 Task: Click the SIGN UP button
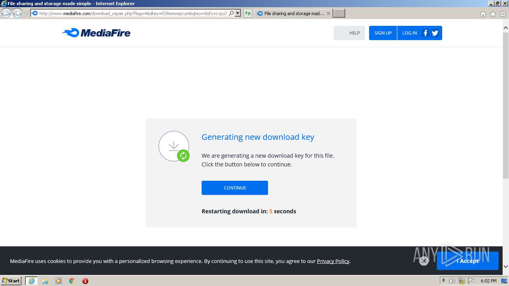[x=383, y=33]
